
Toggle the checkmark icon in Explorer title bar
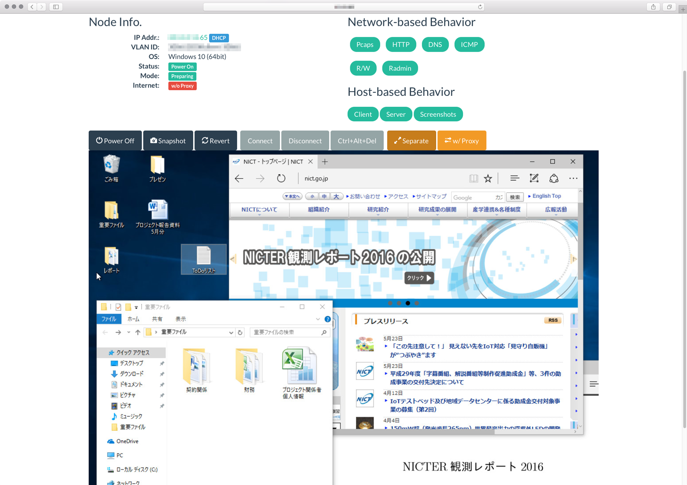[x=118, y=307]
